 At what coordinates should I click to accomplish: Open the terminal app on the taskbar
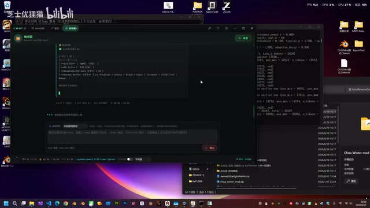(201, 203)
